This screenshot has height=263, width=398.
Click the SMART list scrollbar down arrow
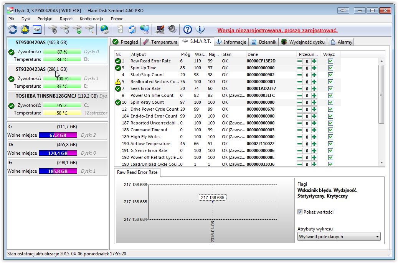(381, 163)
